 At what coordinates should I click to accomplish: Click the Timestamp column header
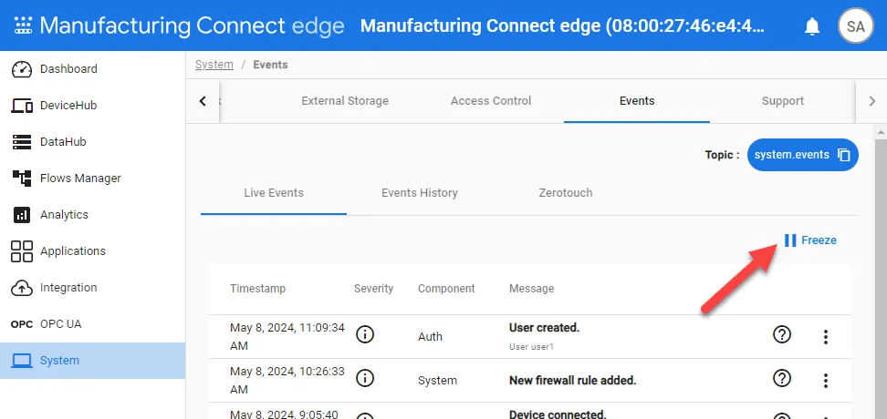tap(257, 289)
